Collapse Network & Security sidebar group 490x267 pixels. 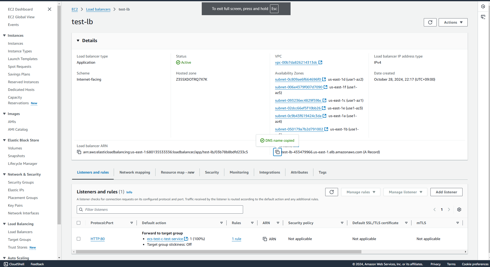(x=4, y=174)
